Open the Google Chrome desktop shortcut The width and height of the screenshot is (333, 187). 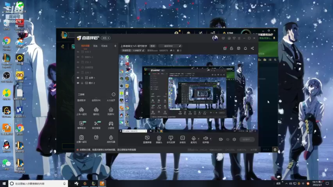pyautogui.click(x=7, y=44)
